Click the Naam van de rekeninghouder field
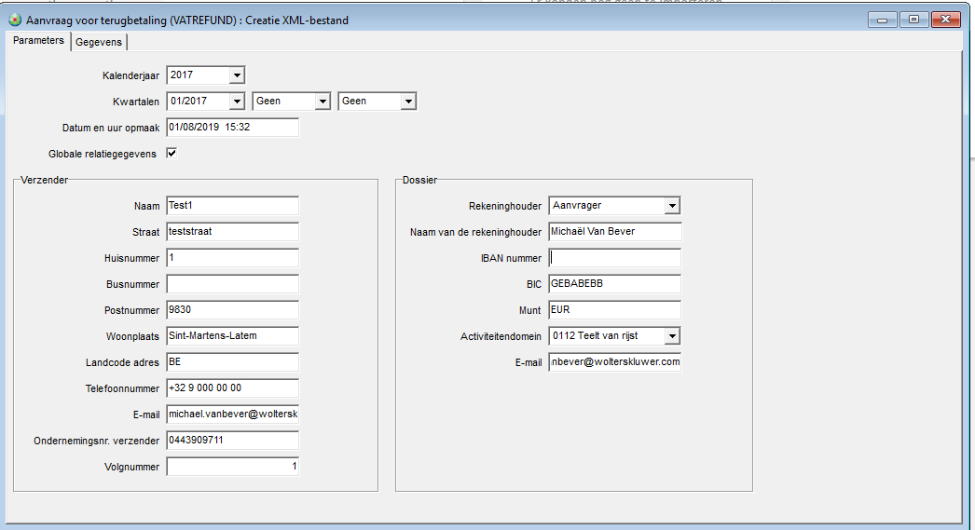Viewport: 975px width, 530px height. click(615, 232)
